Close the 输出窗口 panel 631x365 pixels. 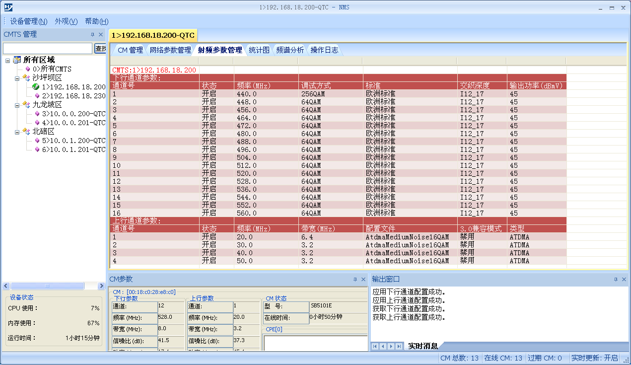624,280
